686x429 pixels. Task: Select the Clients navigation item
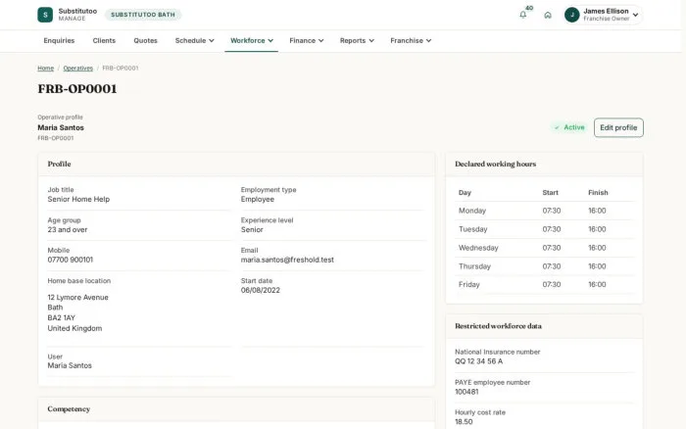104,41
